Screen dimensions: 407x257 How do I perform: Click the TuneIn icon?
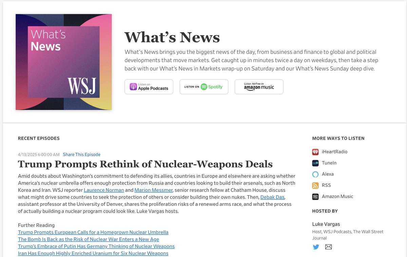tap(315, 163)
